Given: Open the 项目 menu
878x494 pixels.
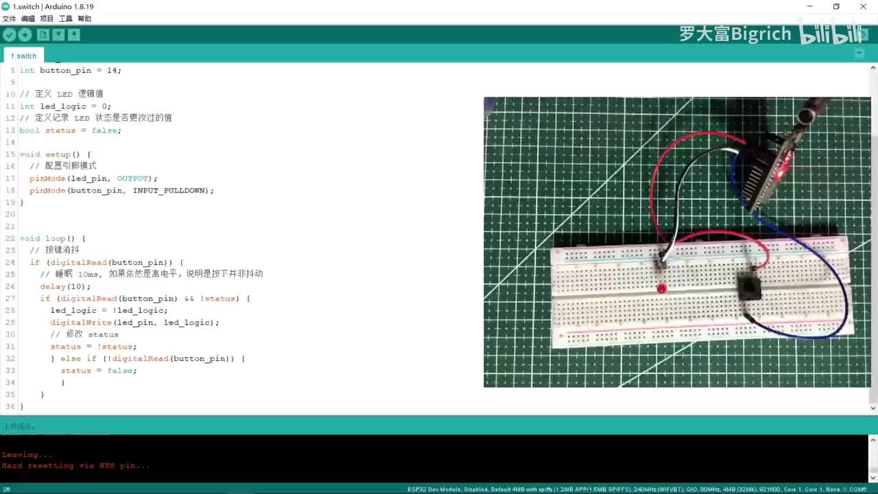Looking at the screenshot, I should [47, 19].
